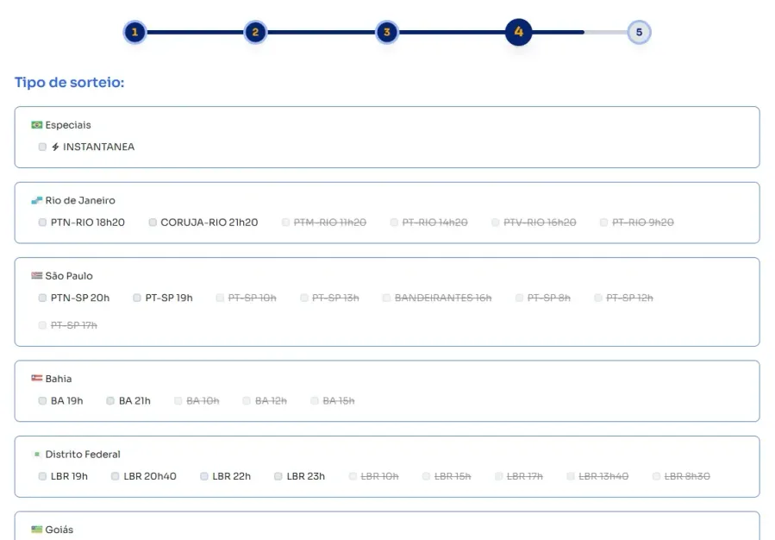Tick CORUJA-RIO 21h20 checkbox
Viewport: 775px width, 540px height.
[153, 223]
